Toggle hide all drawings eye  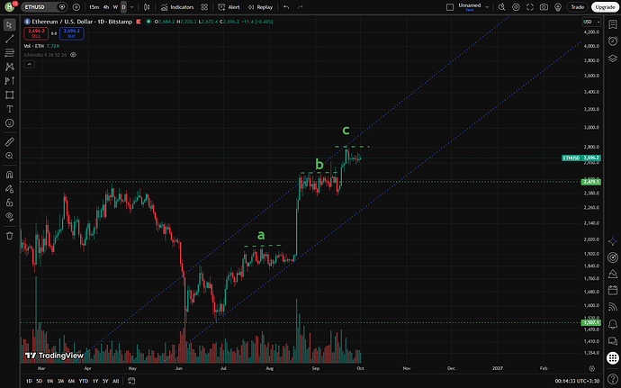tap(10, 216)
